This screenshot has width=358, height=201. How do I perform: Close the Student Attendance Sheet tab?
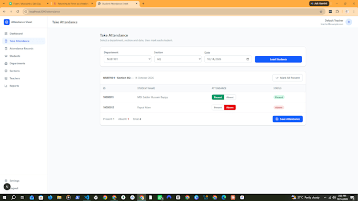click(x=136, y=4)
